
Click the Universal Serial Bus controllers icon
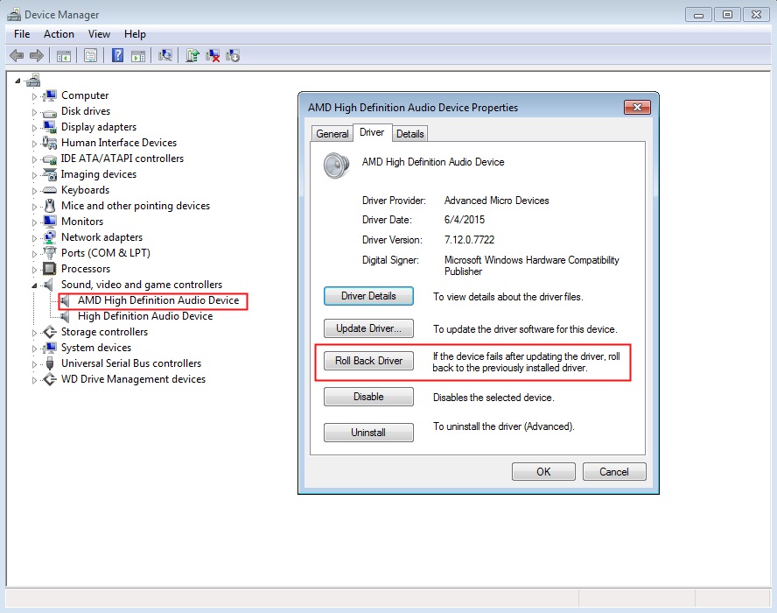pos(50,363)
